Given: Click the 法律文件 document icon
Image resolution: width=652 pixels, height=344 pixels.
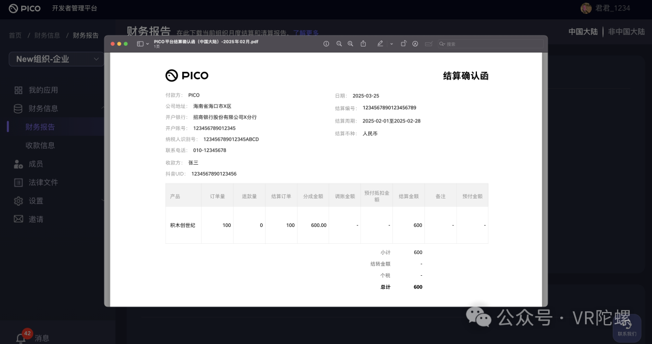Looking at the screenshot, I should click(18, 182).
